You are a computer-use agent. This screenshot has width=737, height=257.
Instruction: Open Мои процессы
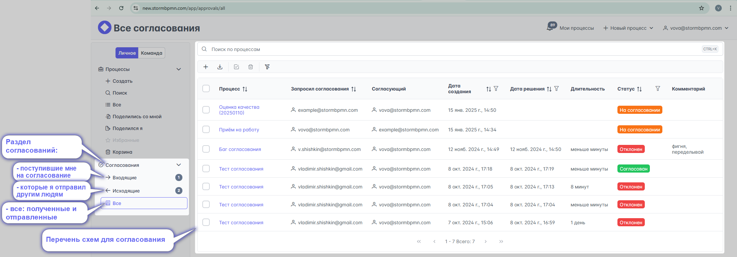point(577,28)
